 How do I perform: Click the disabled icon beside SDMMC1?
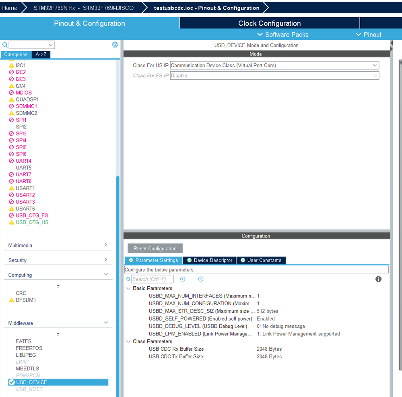[x=11, y=106]
